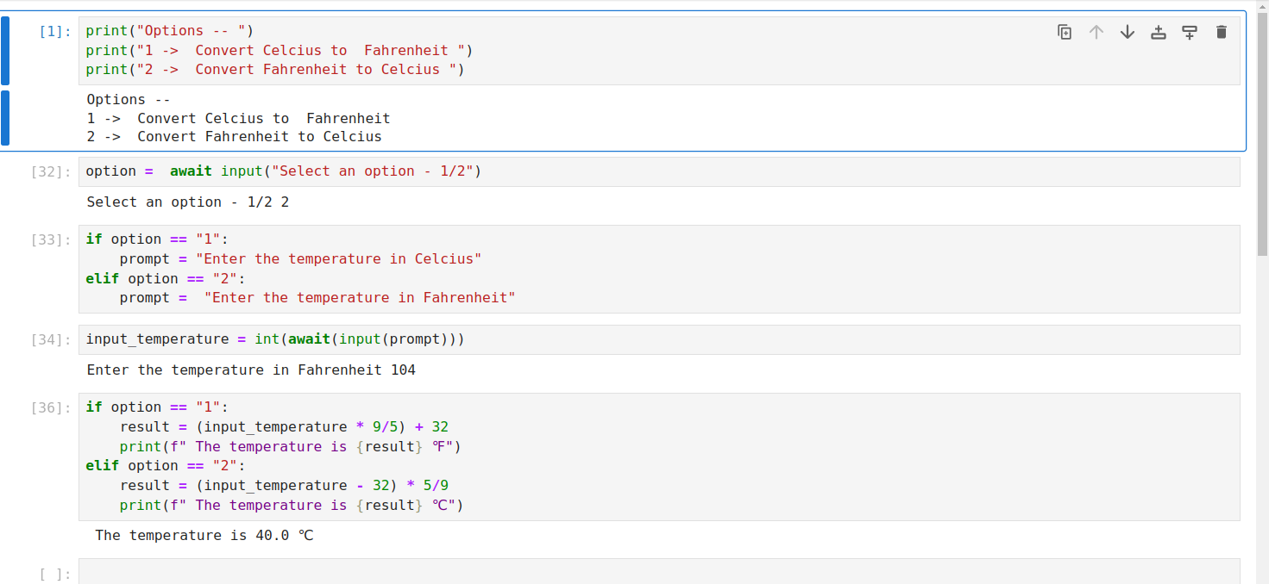
Task: Click the output 'The temperature is 40.0 ℃'
Action: (203, 535)
